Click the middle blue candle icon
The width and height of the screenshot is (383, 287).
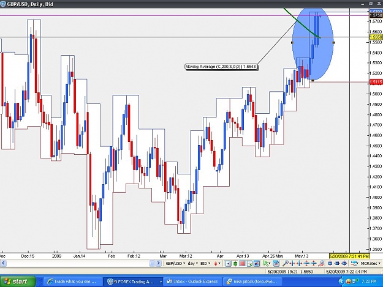coord(337,263)
